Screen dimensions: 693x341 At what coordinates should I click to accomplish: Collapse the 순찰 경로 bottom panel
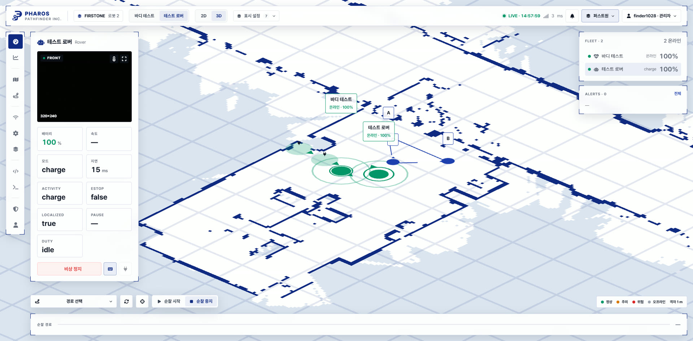678,325
